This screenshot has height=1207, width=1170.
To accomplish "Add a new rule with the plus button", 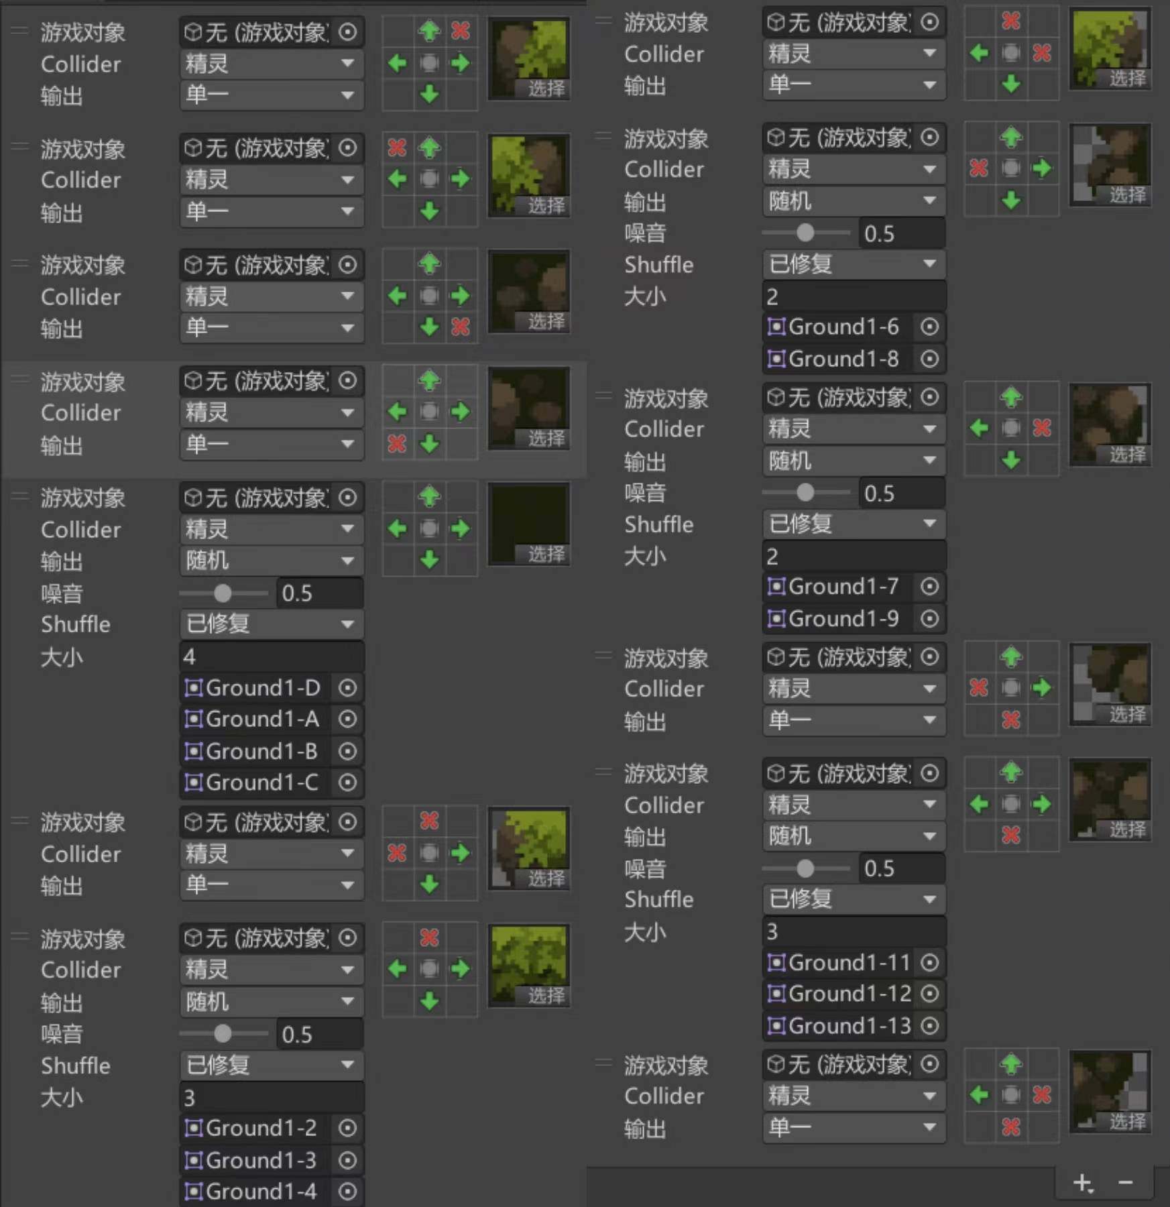I will 1082,1183.
